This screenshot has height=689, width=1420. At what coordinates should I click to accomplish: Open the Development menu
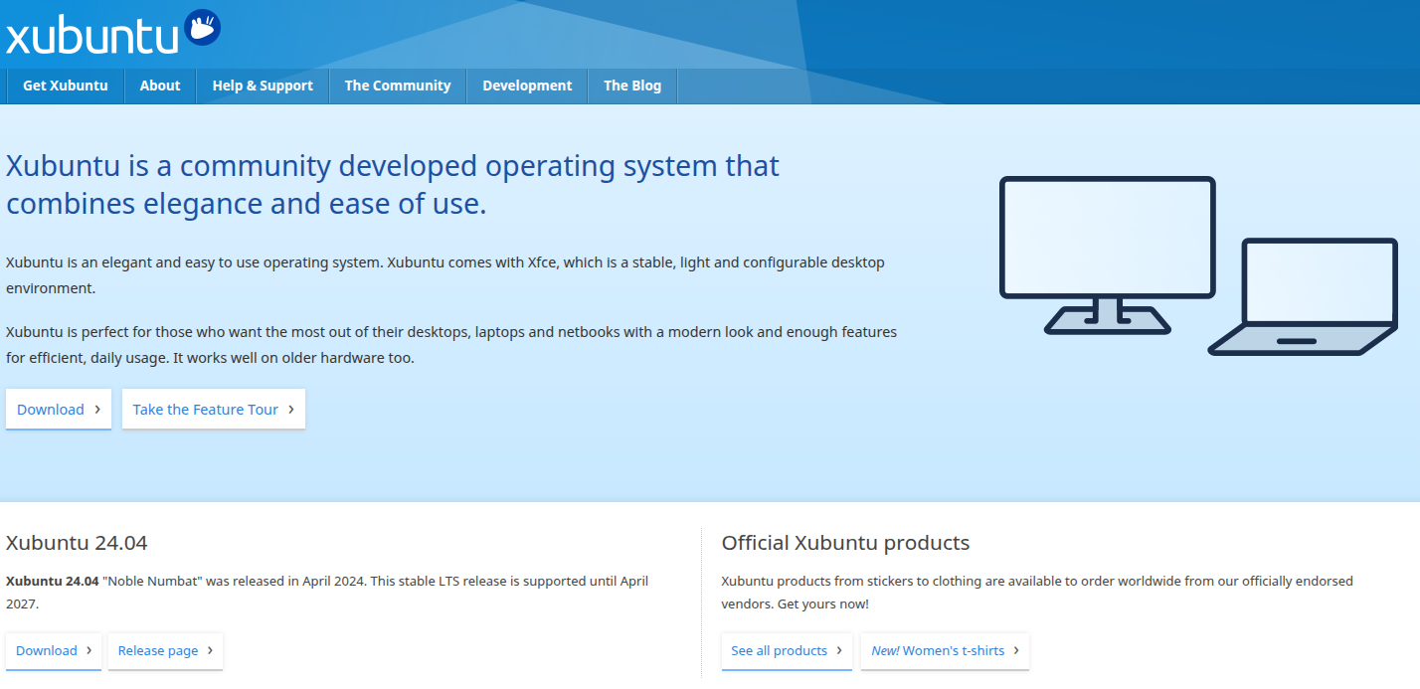527,86
